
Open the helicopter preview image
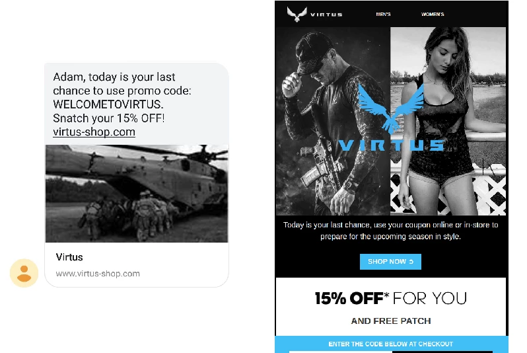[137, 194]
